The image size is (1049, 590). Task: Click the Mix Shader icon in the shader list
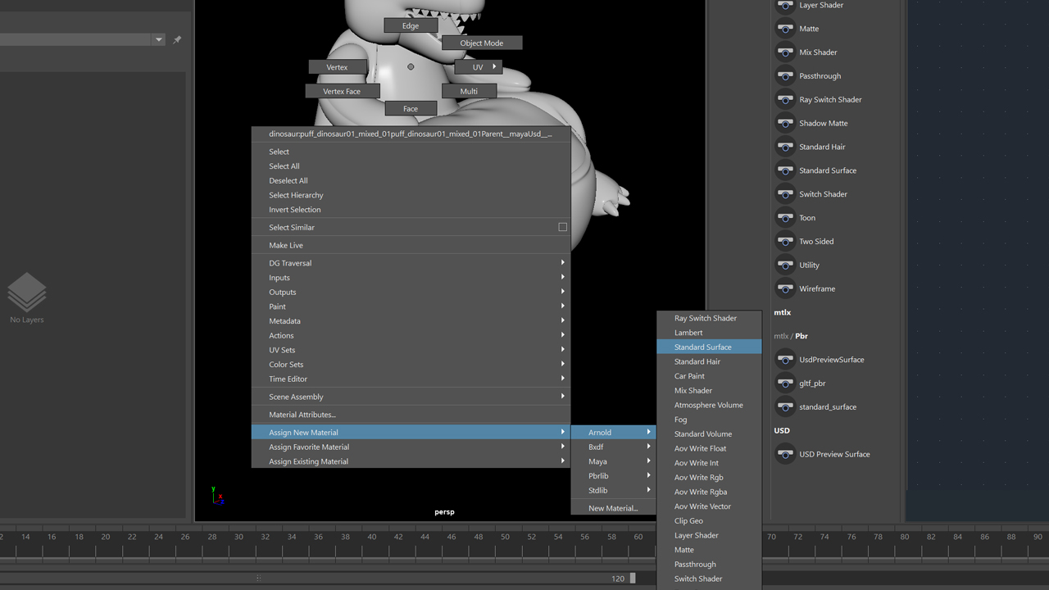[x=785, y=52]
